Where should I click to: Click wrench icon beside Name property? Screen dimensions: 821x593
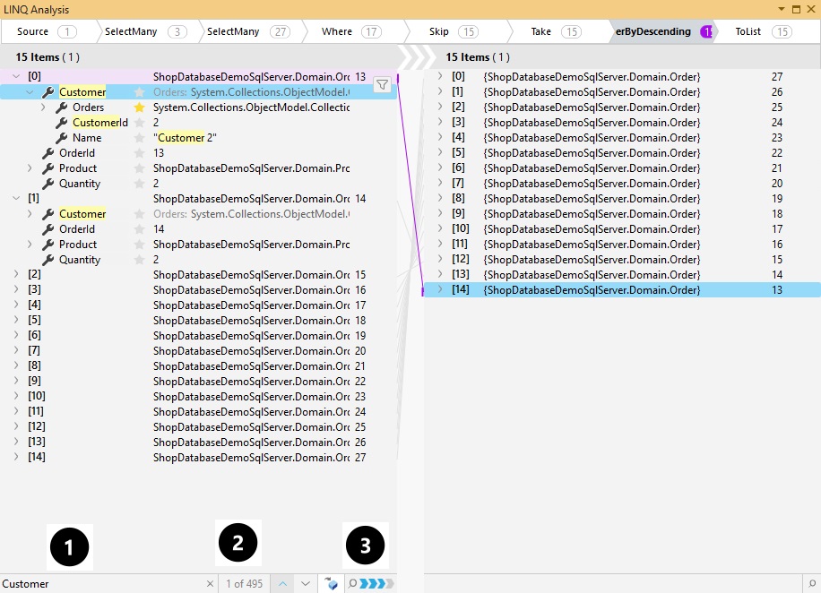[62, 138]
